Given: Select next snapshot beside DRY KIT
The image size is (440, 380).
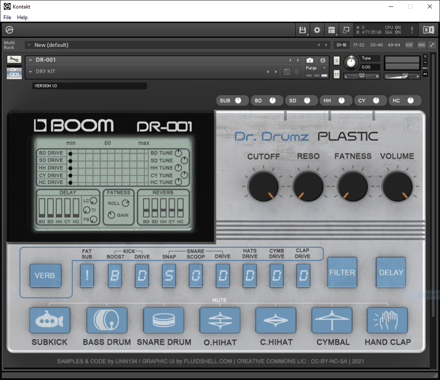Looking at the screenshot, I should click(x=276, y=72).
